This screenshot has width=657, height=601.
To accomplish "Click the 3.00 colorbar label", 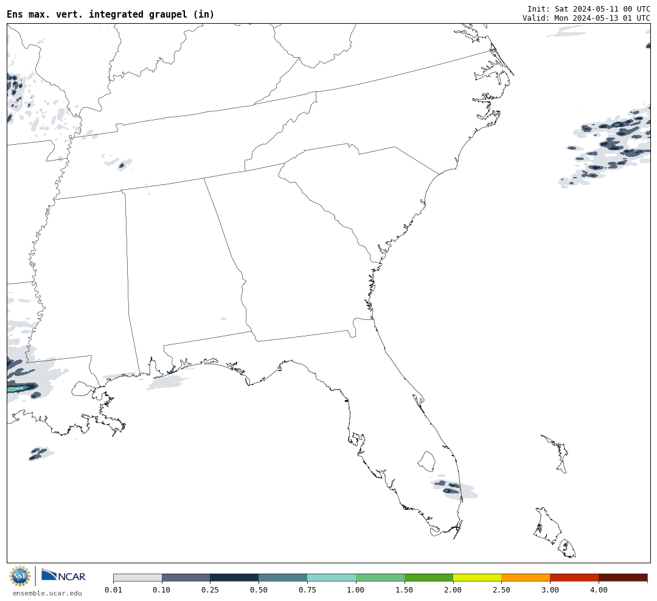I will tap(550, 590).
